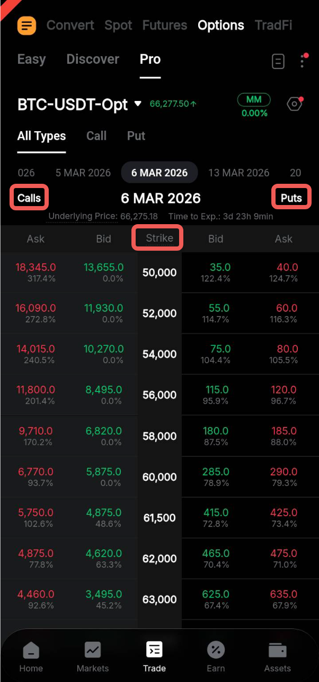Open the hexagon settings icon
The width and height of the screenshot is (319, 682).
pos(294,104)
